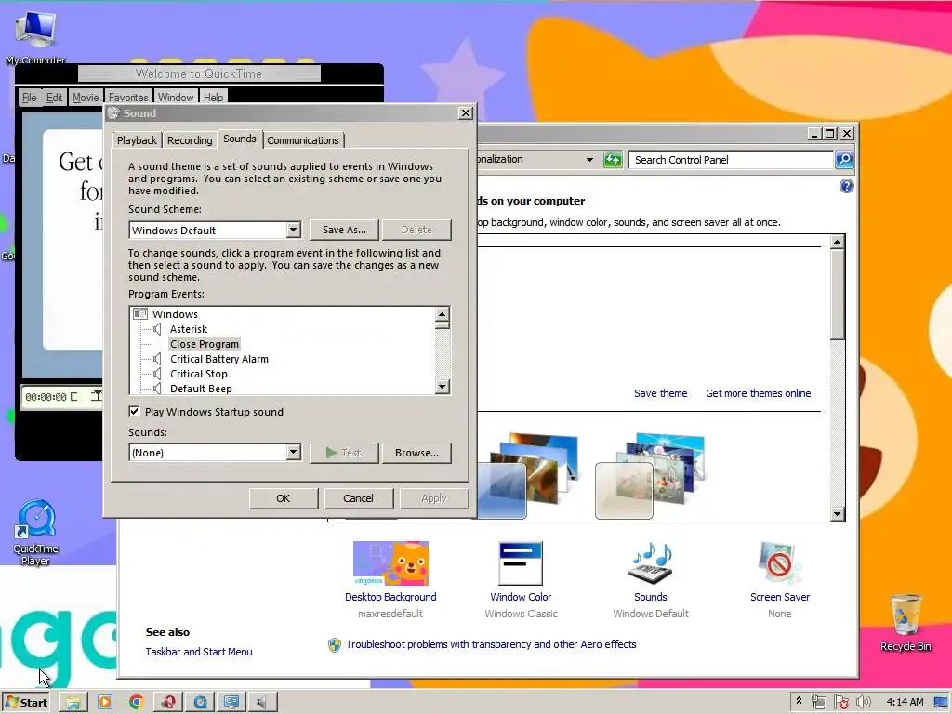Click Get more themes online link

(x=758, y=393)
